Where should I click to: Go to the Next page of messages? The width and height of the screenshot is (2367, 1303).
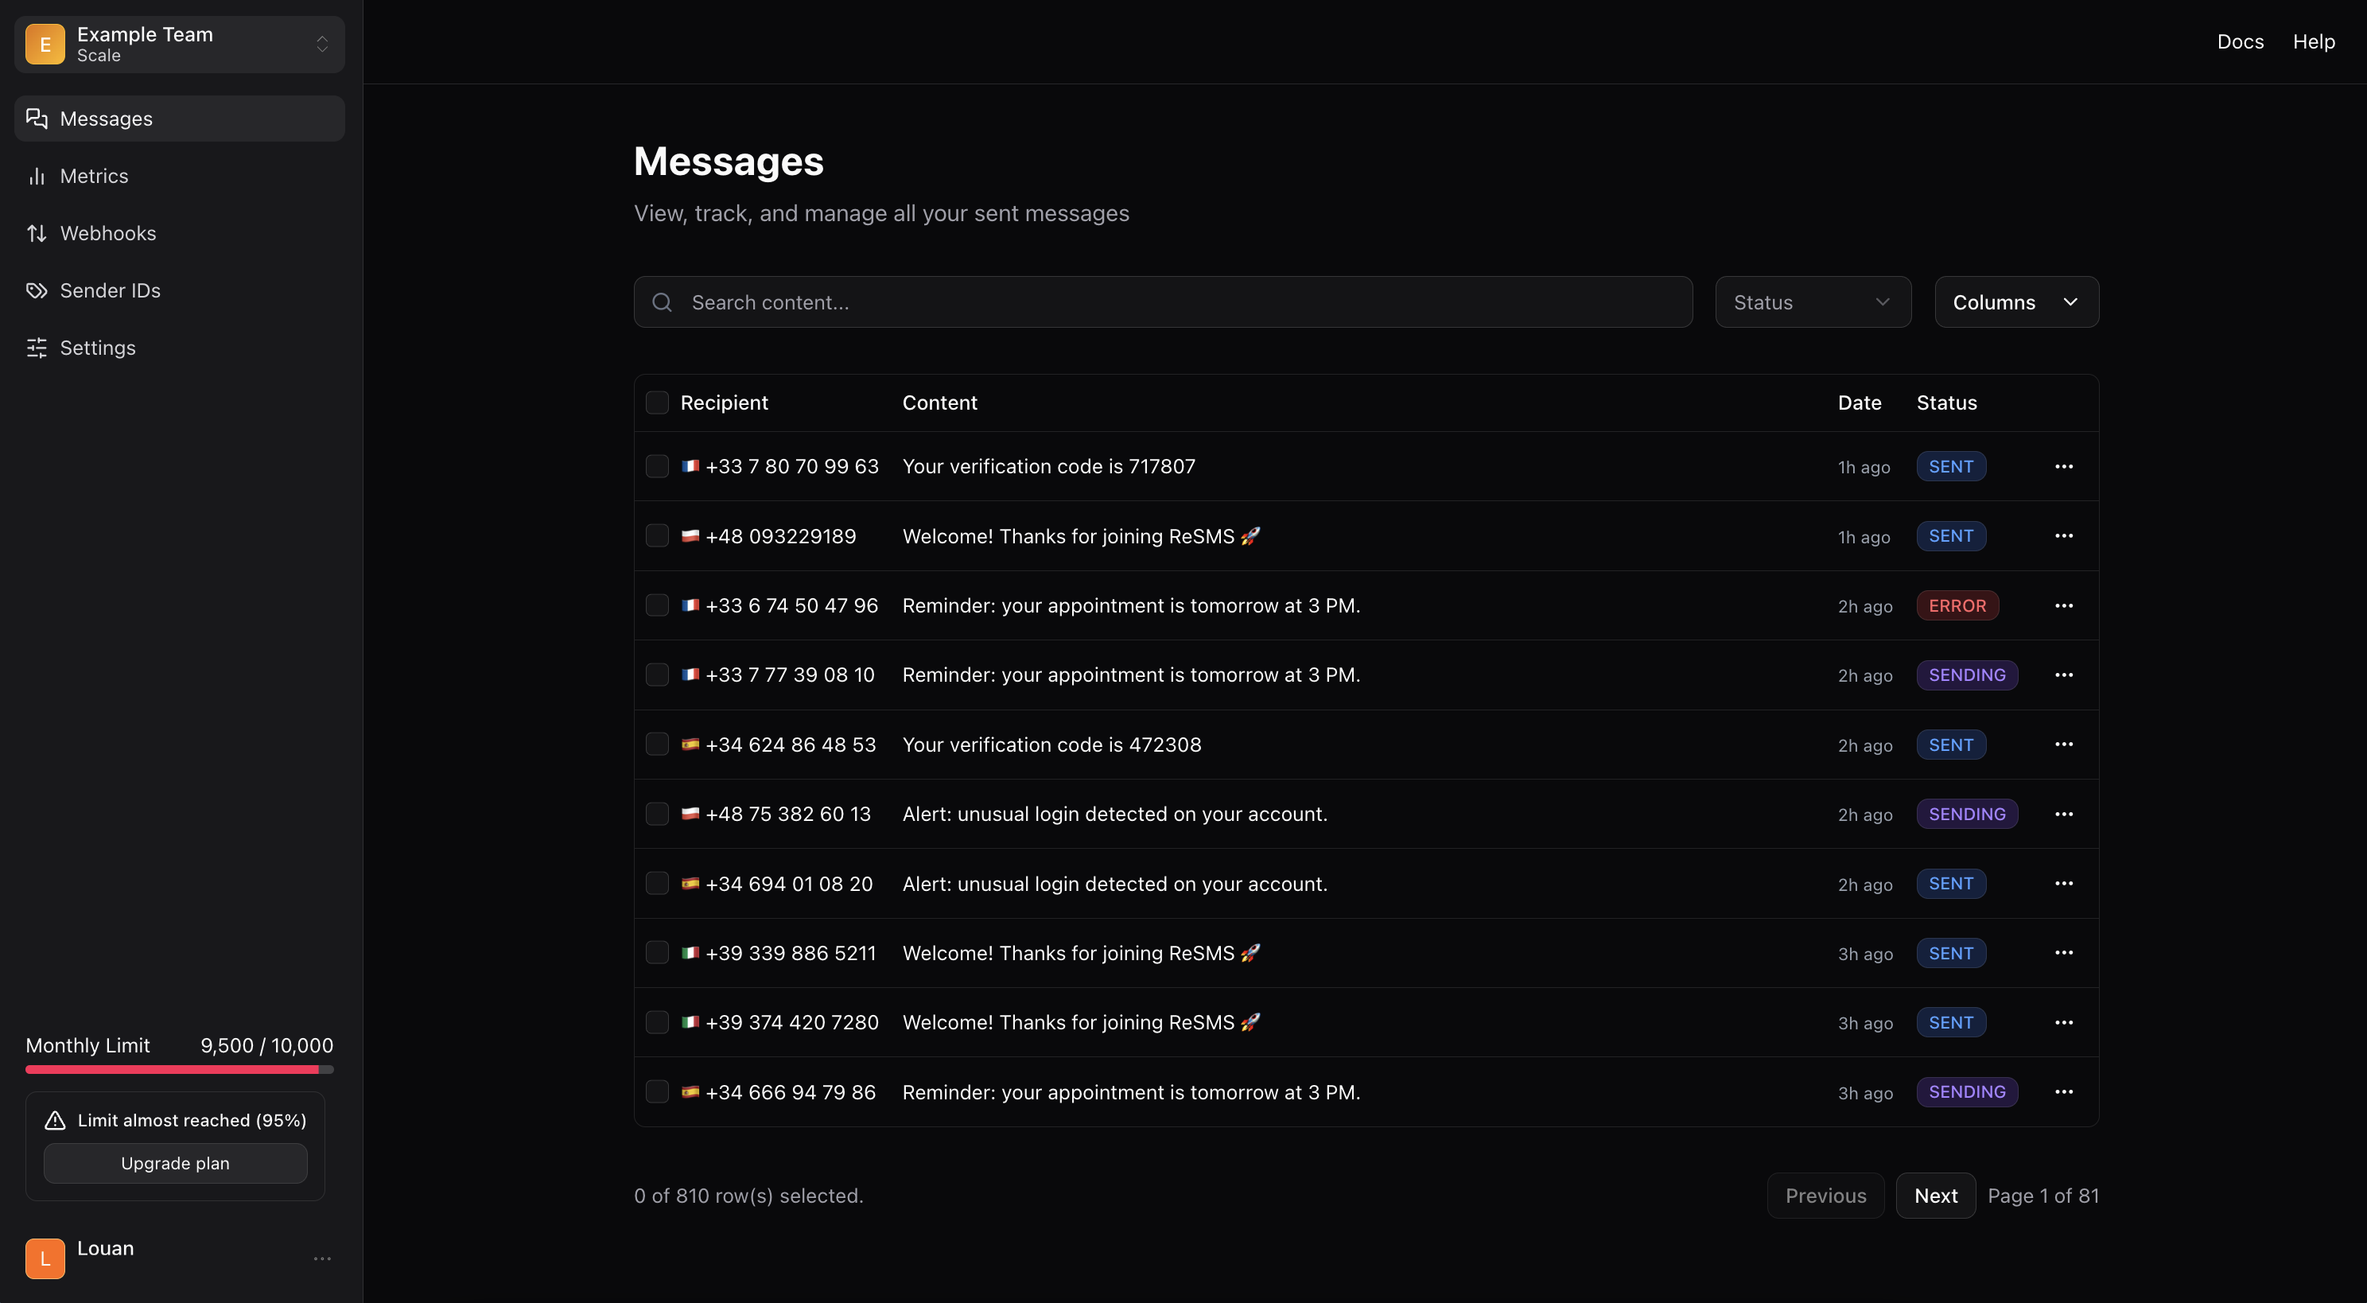pyautogui.click(x=1935, y=1195)
